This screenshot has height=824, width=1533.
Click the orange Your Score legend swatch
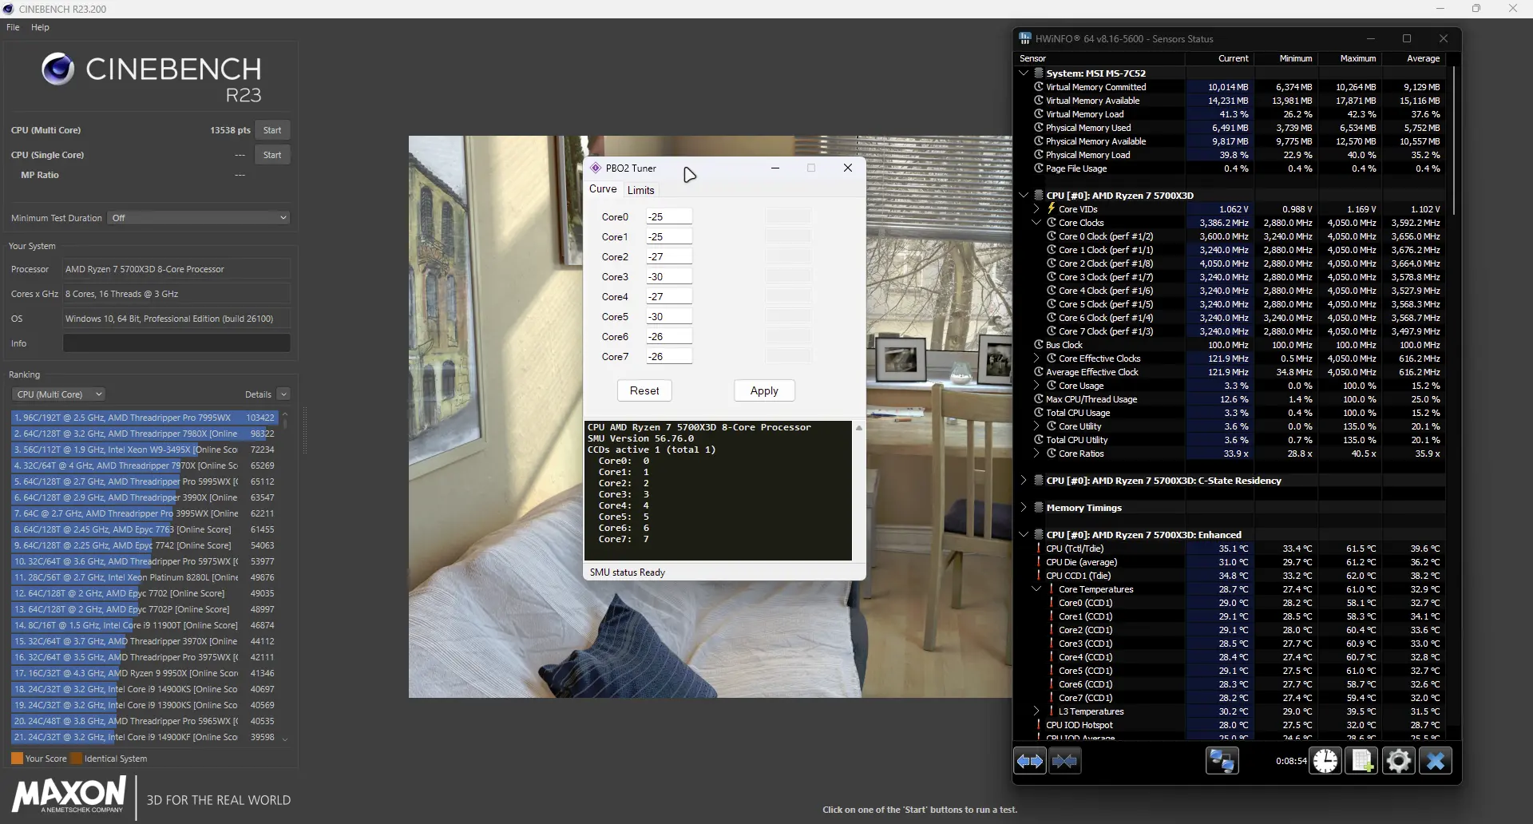pos(17,759)
